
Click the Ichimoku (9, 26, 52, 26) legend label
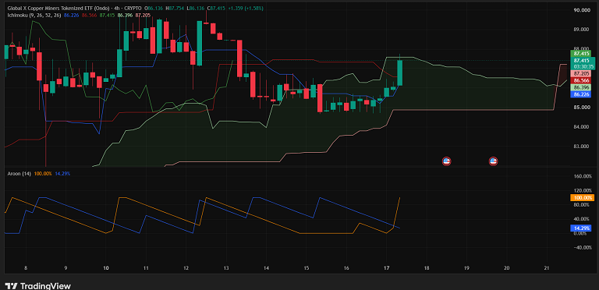point(35,16)
